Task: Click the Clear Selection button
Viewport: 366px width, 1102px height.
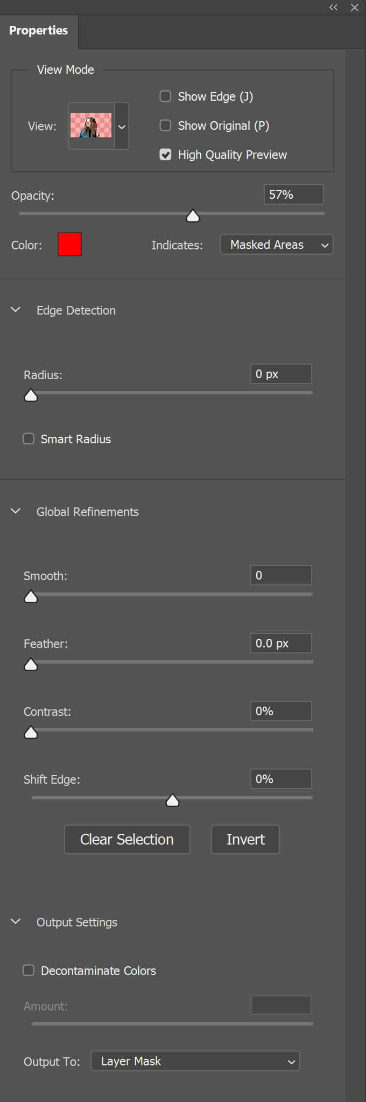Action: coord(127,839)
